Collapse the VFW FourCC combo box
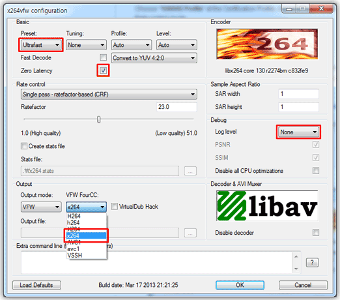Image resolution: width=340 pixels, height=300 pixels. pos(86,207)
